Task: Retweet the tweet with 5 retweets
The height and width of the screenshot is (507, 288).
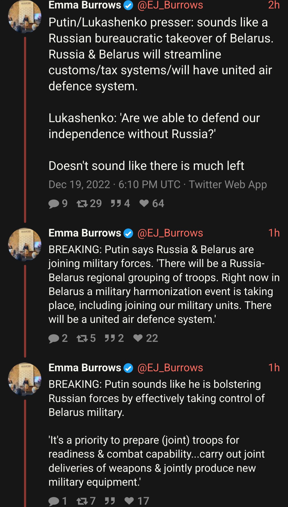Action: click(82, 338)
